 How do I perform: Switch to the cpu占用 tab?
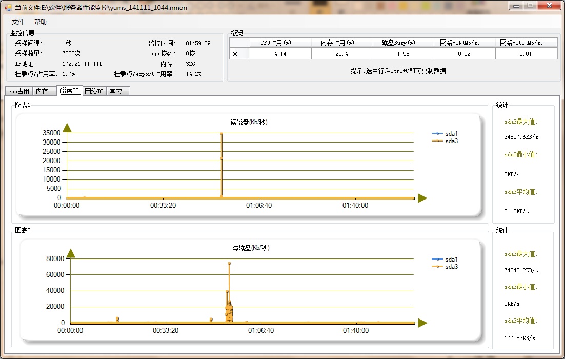[x=19, y=92]
